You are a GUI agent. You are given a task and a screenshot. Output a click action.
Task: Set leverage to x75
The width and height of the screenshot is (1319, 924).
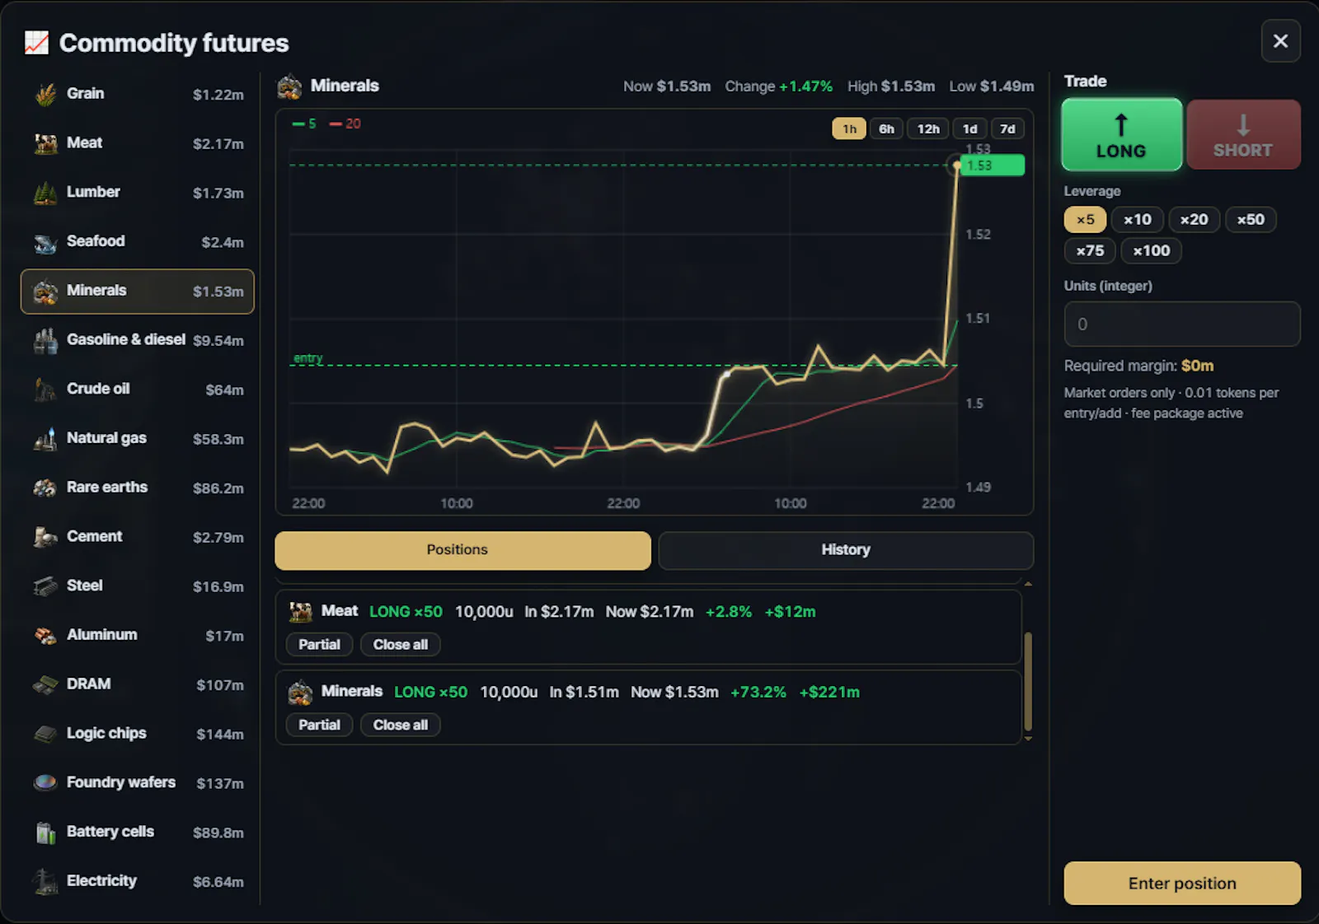pos(1090,251)
